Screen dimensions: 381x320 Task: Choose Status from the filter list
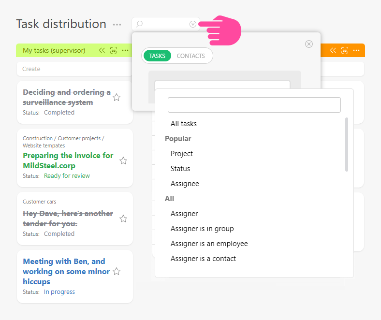(x=180, y=169)
